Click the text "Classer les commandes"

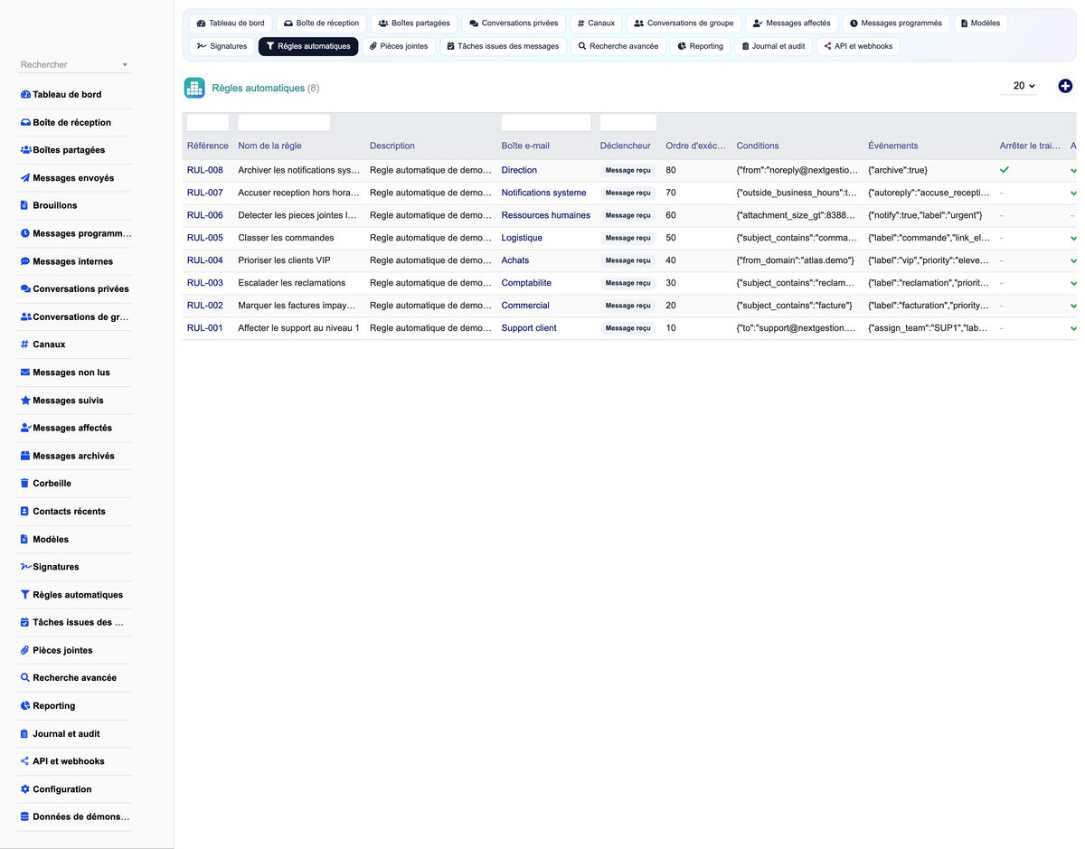286,238
